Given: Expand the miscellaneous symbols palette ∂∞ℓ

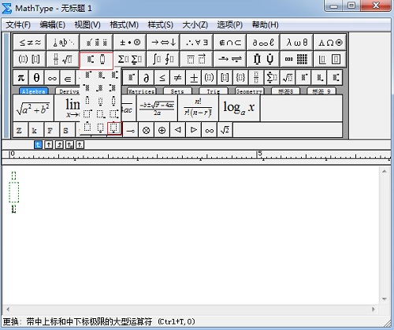Looking at the screenshot, I should [x=263, y=43].
